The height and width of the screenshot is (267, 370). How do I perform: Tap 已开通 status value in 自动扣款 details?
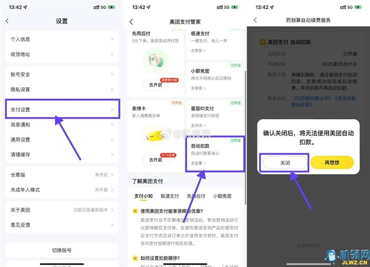(x=350, y=54)
